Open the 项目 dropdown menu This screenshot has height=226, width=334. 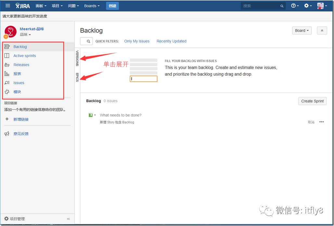pyautogui.click(x=57, y=6)
